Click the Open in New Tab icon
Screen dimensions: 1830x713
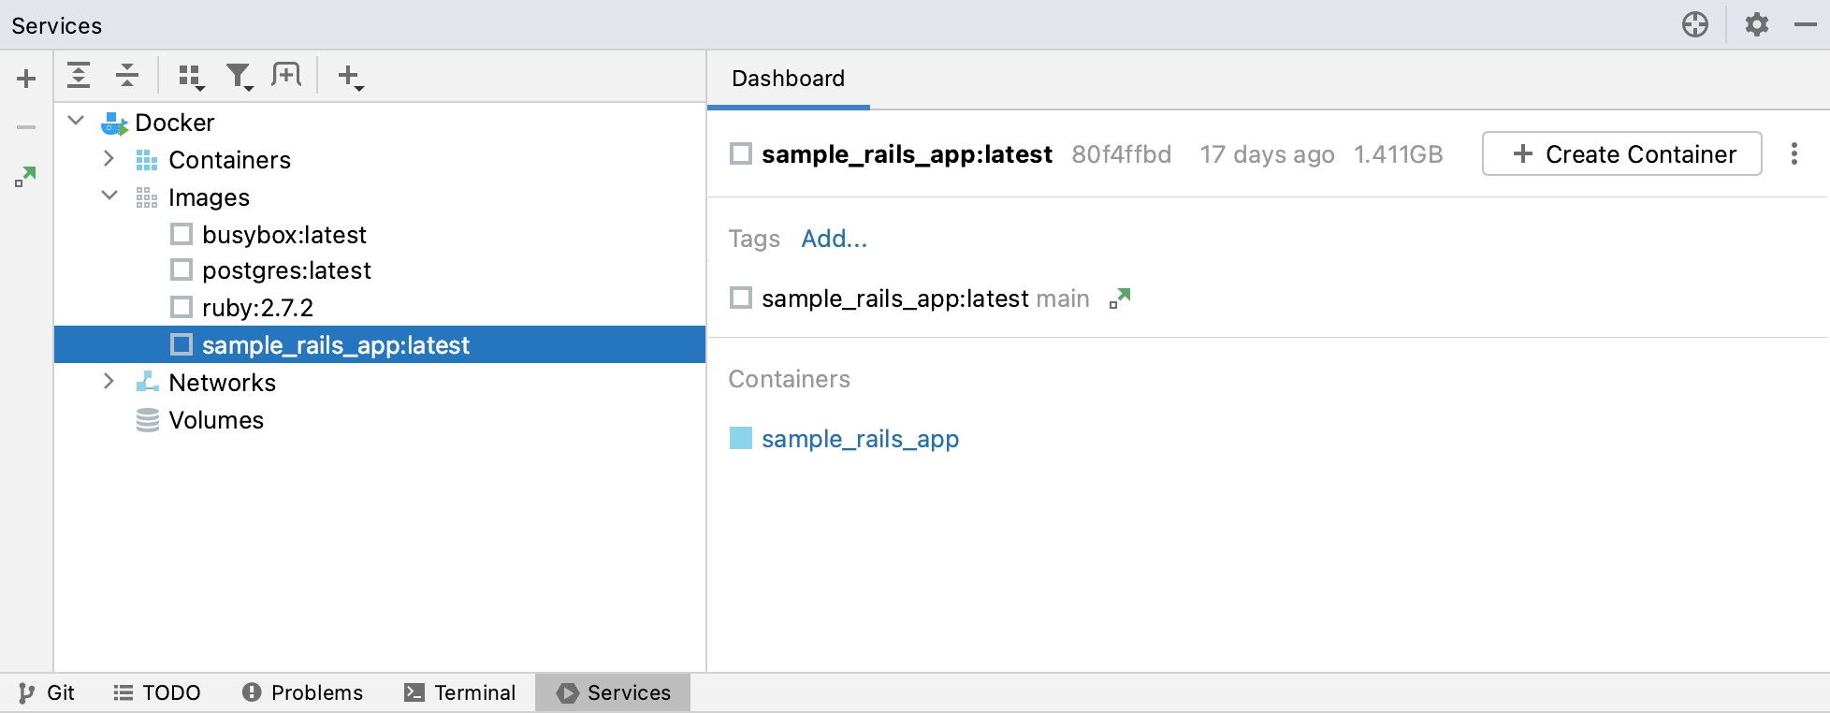(x=286, y=75)
